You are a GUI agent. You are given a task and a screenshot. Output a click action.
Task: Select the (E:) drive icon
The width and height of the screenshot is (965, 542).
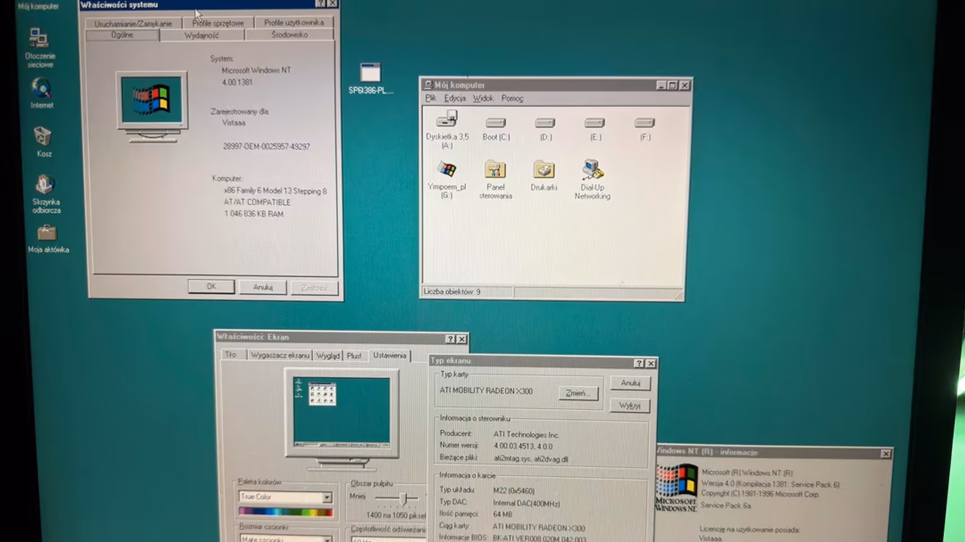pyautogui.click(x=595, y=129)
